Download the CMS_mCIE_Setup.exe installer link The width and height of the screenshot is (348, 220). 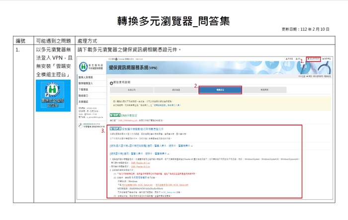138,185
